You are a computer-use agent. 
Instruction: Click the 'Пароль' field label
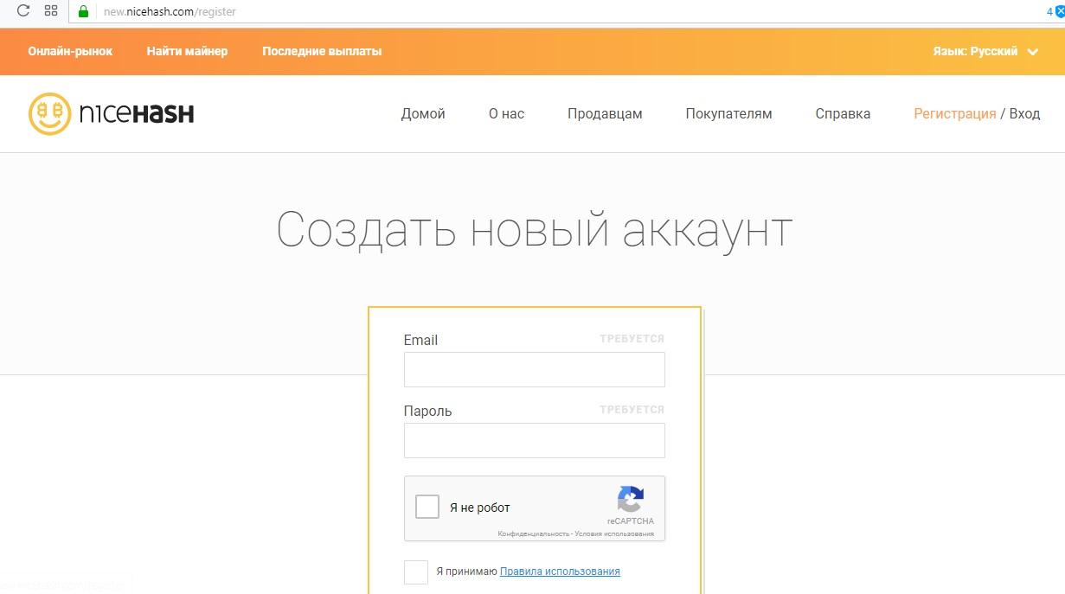point(427,411)
